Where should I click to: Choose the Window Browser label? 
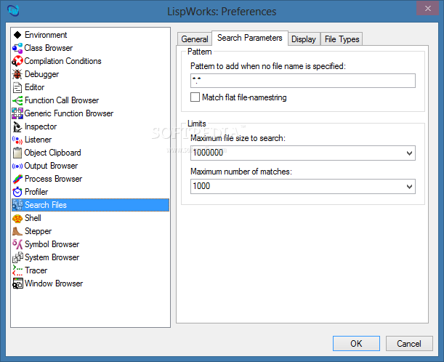(54, 283)
